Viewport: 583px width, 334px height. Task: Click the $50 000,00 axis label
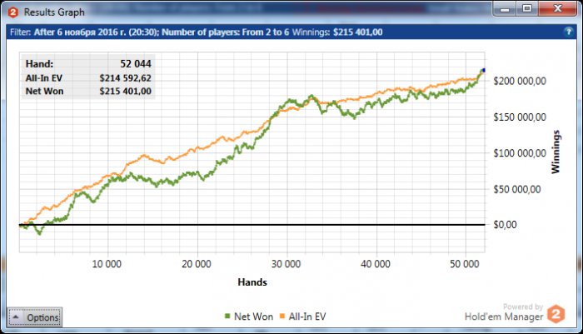coord(517,189)
